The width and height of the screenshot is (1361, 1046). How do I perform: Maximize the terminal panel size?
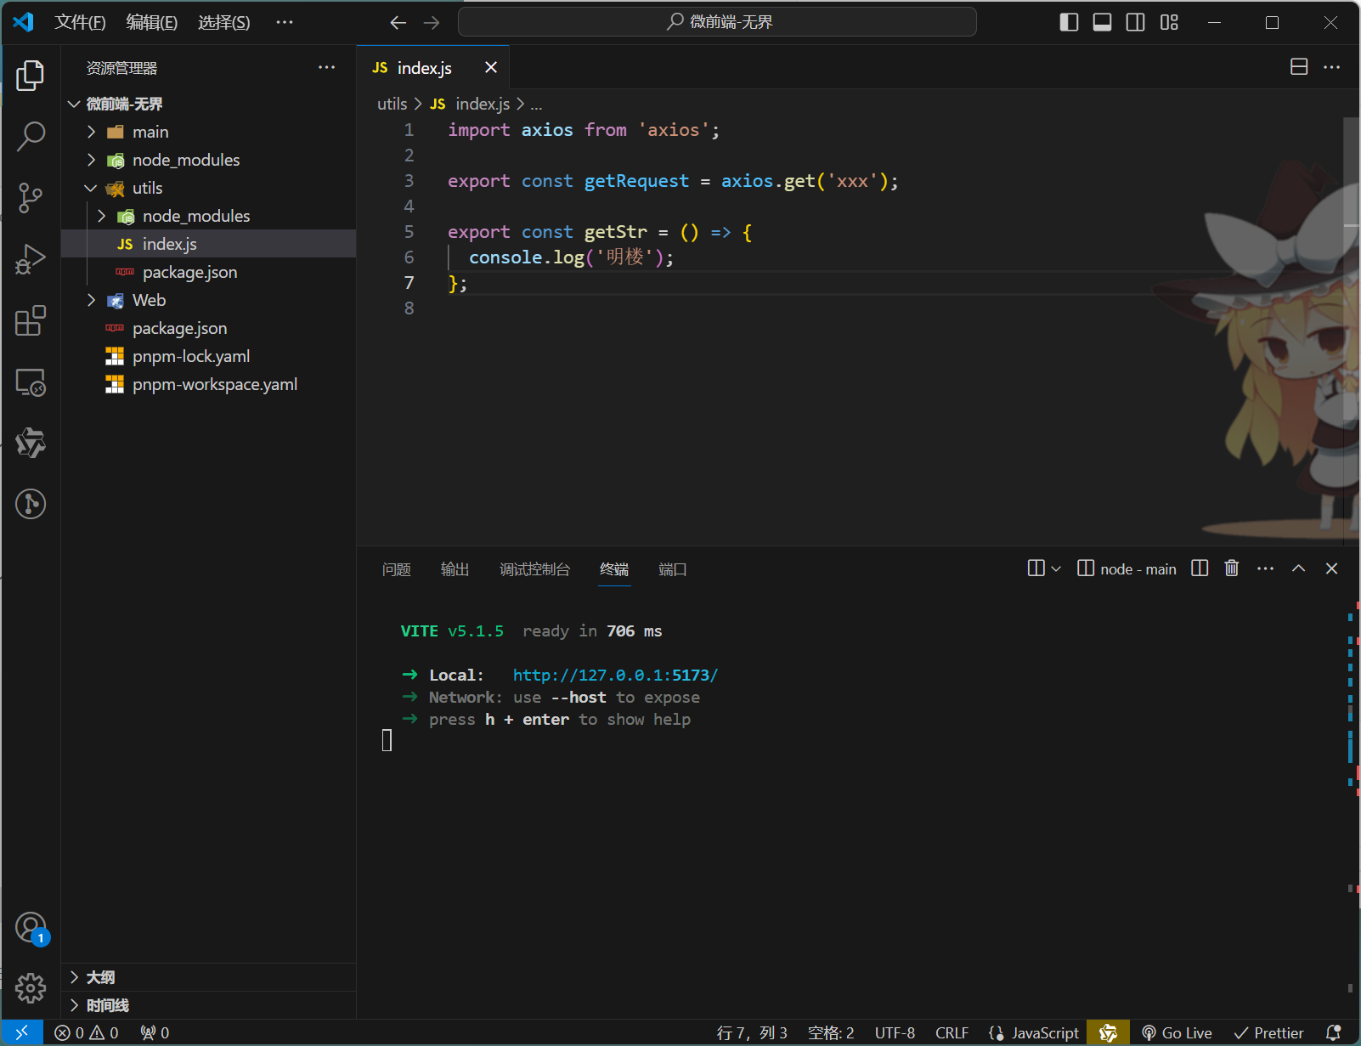[x=1298, y=568]
